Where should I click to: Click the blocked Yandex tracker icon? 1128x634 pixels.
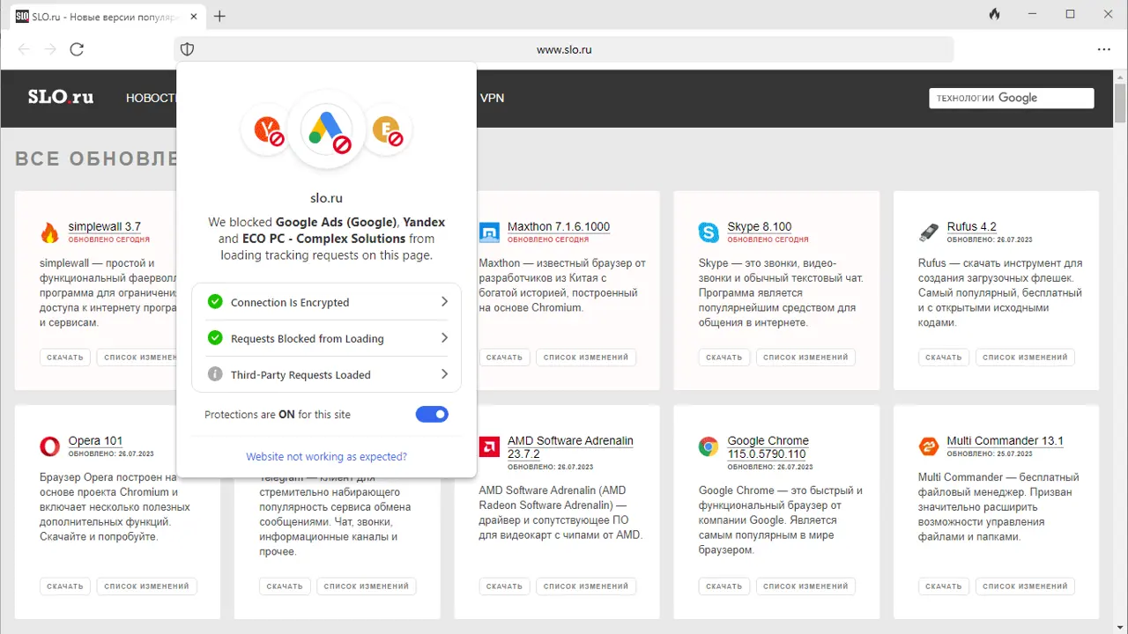[267, 131]
